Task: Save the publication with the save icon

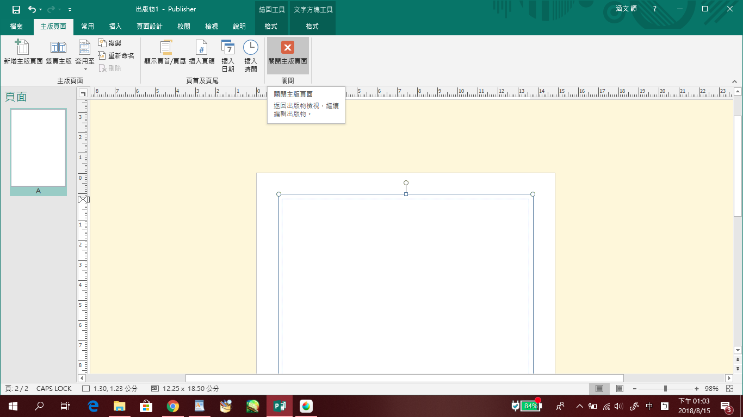Action: (16, 9)
